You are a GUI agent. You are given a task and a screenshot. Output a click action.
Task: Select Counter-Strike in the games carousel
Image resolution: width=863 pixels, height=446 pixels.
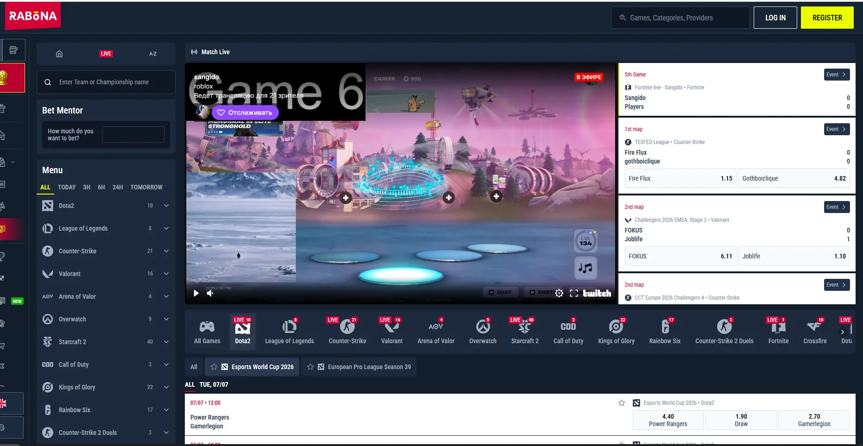347,332
